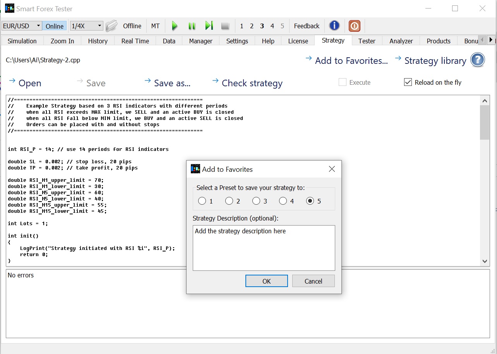Screen dimensions: 497x354
Task: Click the orange power icon in toolbar
Action: tap(355, 26)
